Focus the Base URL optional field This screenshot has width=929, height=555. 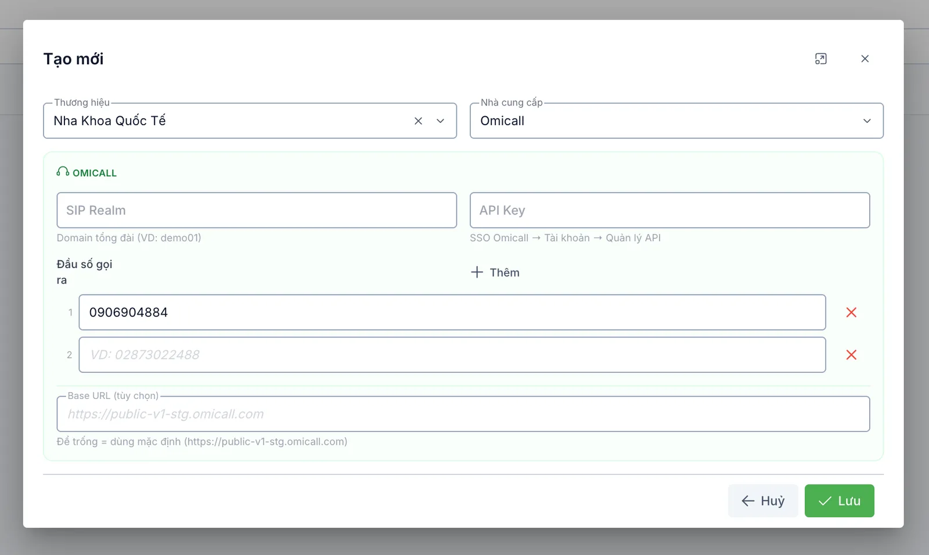[463, 413]
